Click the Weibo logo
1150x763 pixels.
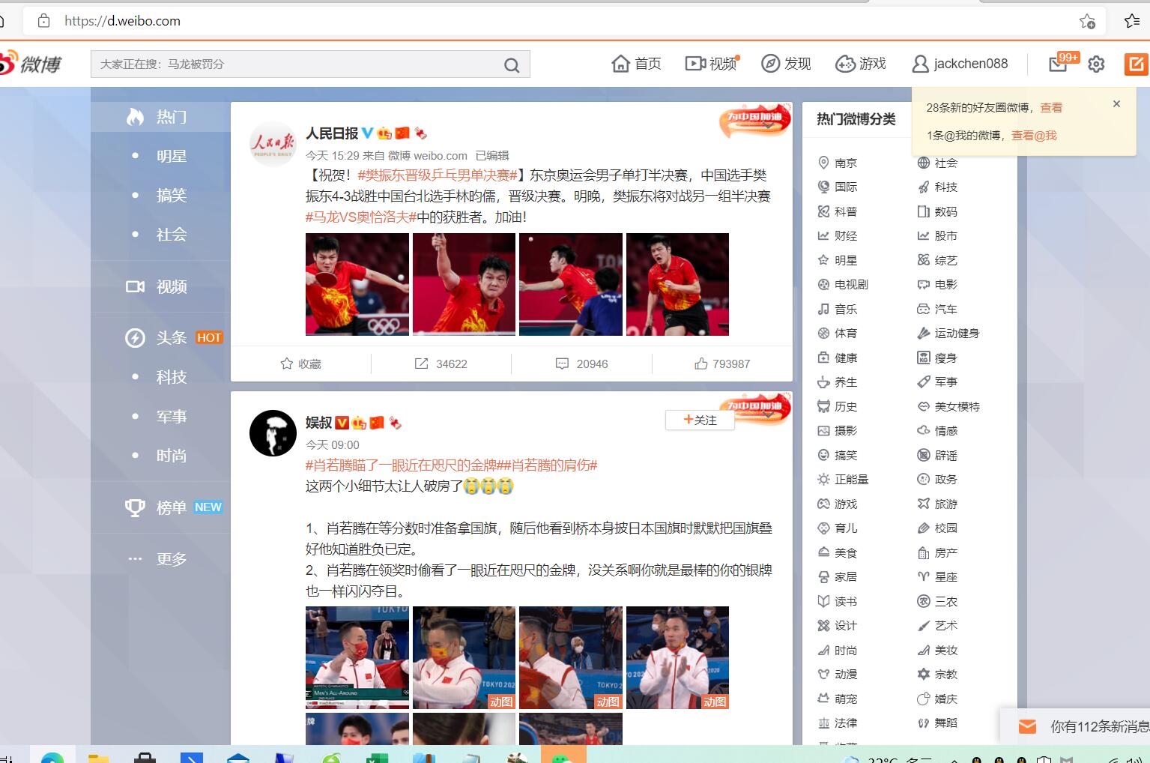click(31, 64)
